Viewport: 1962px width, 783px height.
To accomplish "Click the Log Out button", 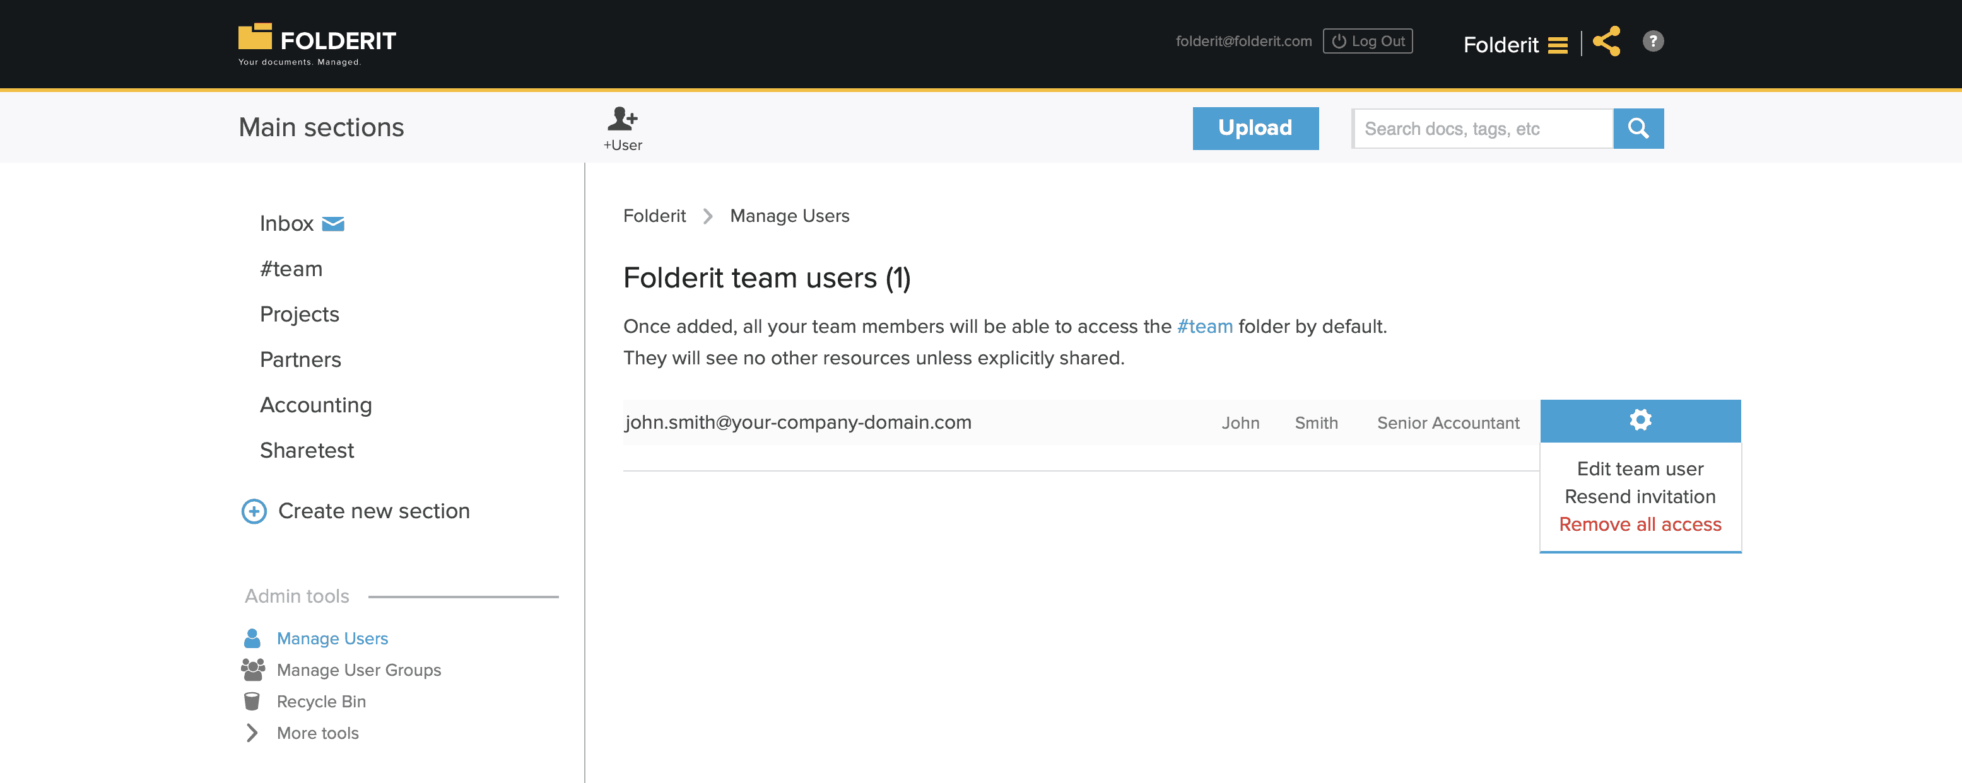I will click(x=1367, y=41).
